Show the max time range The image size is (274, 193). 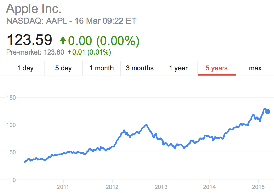tap(255, 68)
